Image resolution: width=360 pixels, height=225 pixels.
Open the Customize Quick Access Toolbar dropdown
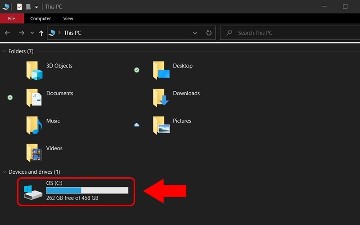click(x=36, y=7)
